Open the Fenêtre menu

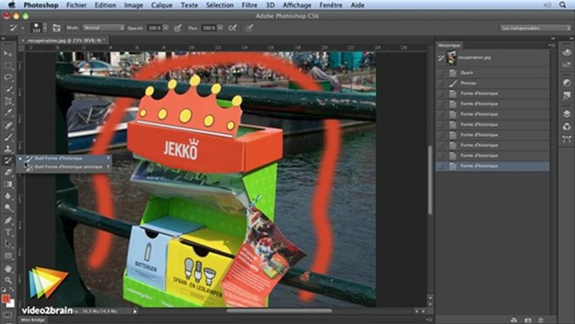tap(331, 5)
